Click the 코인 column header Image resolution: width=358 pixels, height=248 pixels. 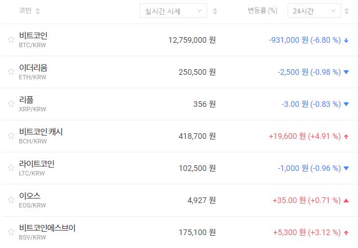coord(25,11)
